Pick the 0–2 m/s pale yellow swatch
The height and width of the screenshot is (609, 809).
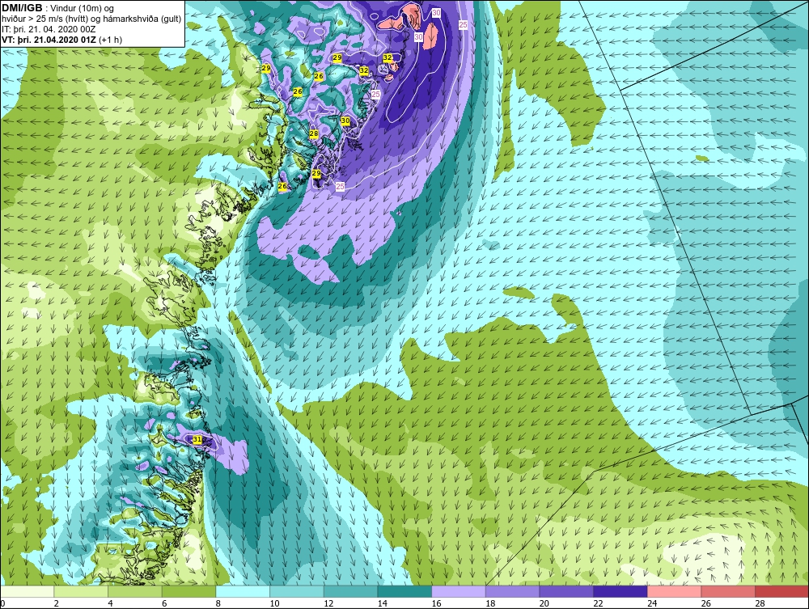coord(27,591)
